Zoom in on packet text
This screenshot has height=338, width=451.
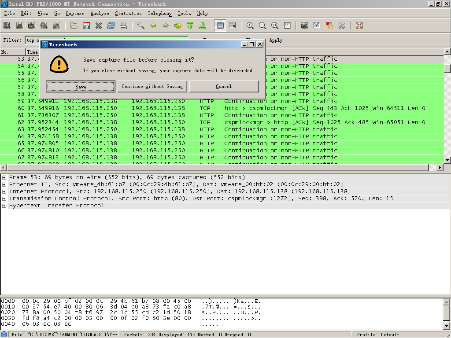250,26
